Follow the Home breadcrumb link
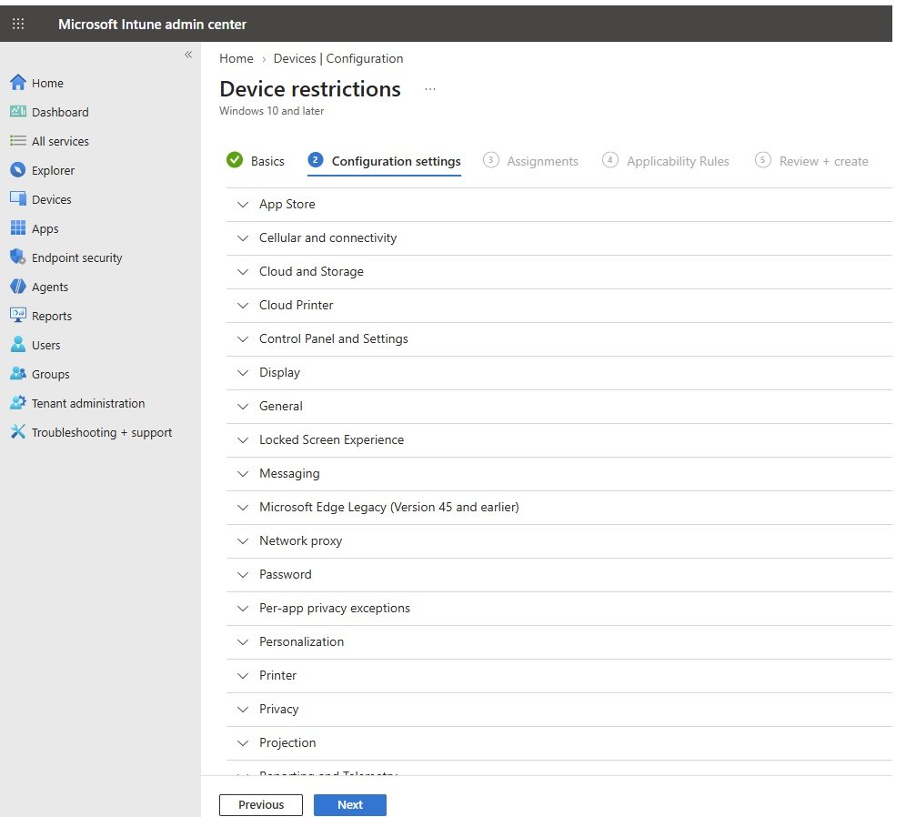 pyautogui.click(x=237, y=58)
